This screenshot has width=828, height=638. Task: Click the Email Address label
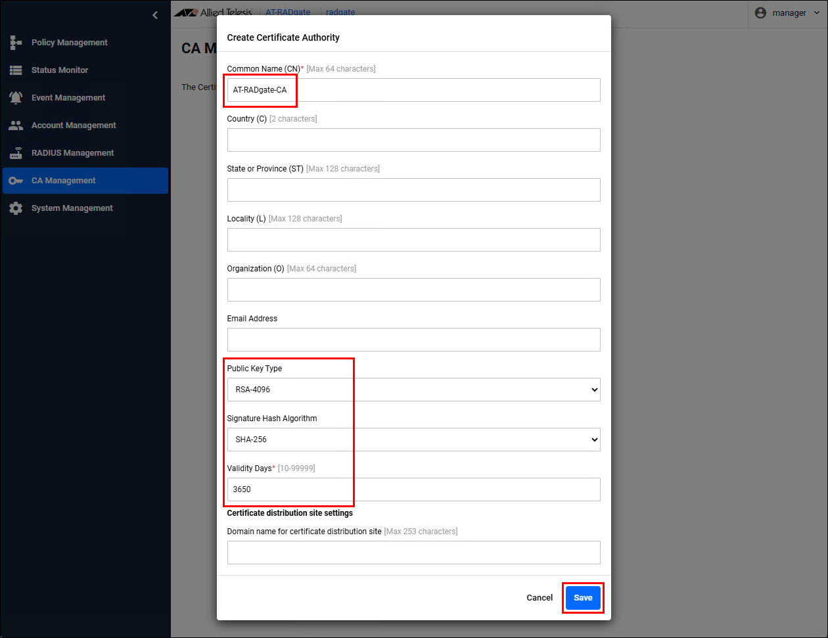pyautogui.click(x=252, y=319)
